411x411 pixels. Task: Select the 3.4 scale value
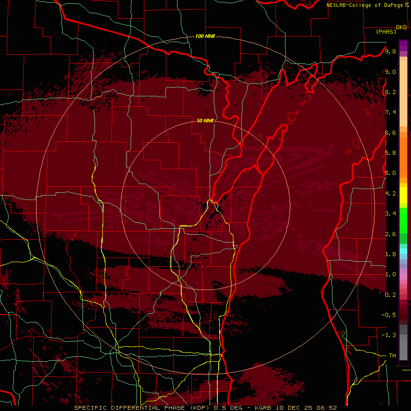[x=390, y=213]
